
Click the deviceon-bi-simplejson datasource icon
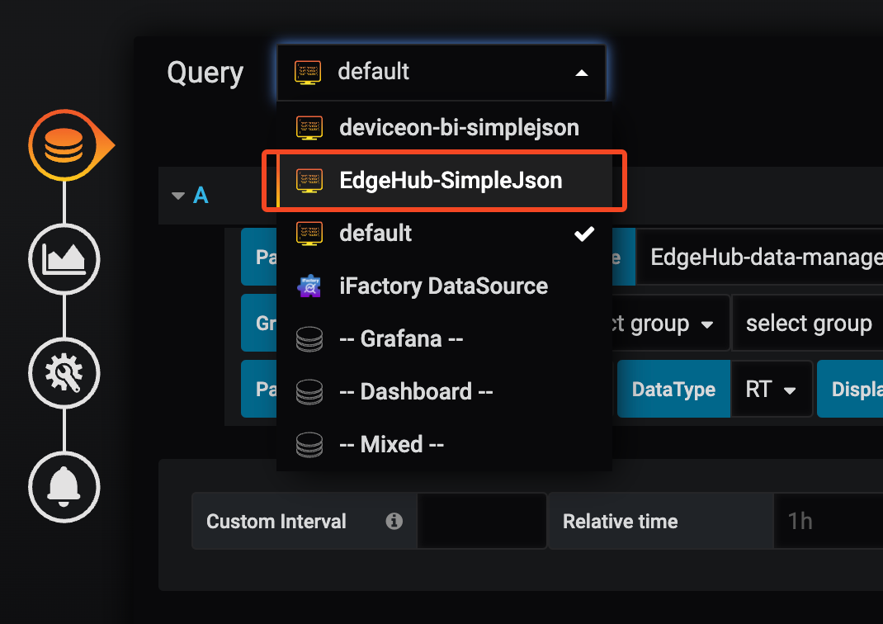(x=309, y=128)
